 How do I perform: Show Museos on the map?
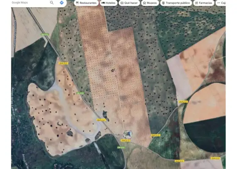point(150,3)
